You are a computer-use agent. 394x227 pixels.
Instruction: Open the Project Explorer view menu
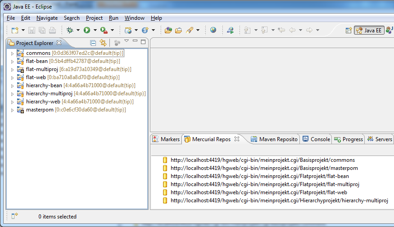point(127,42)
